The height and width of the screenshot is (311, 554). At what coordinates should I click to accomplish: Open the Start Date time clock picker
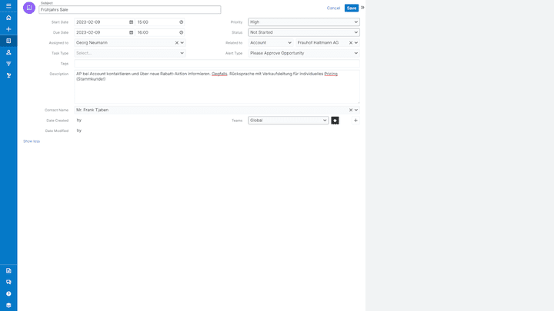(x=182, y=22)
